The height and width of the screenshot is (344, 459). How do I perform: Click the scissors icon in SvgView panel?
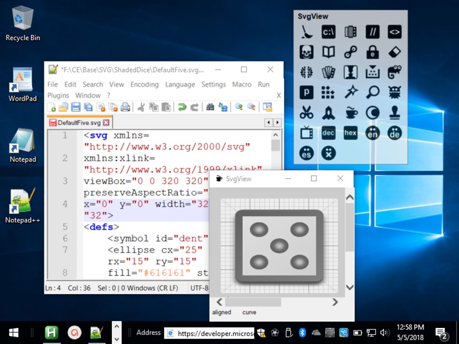[x=306, y=112]
